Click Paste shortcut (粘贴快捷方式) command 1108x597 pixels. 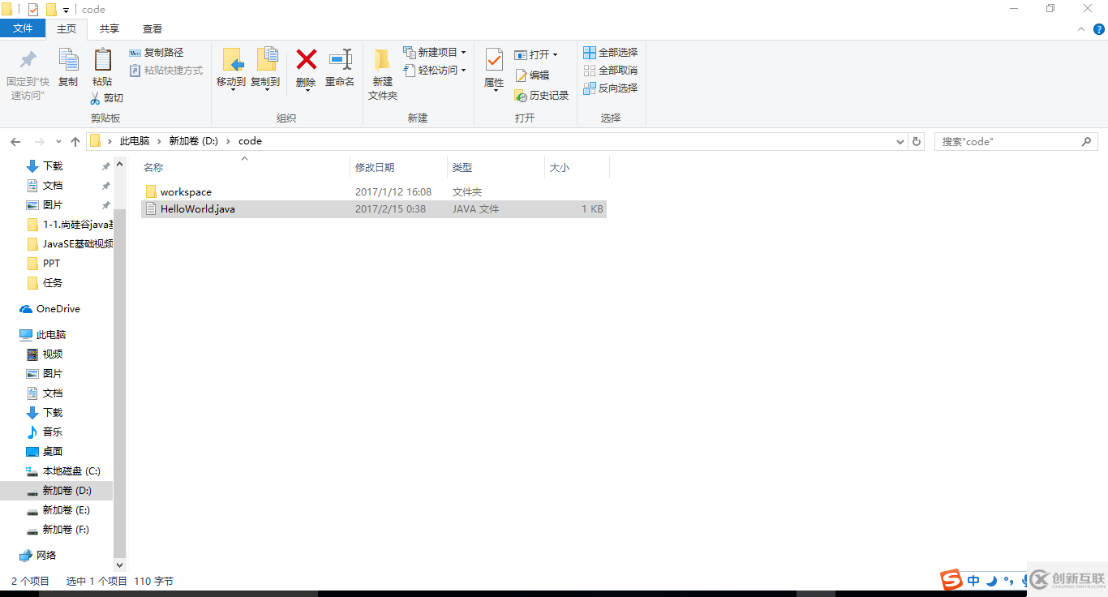tap(166, 71)
